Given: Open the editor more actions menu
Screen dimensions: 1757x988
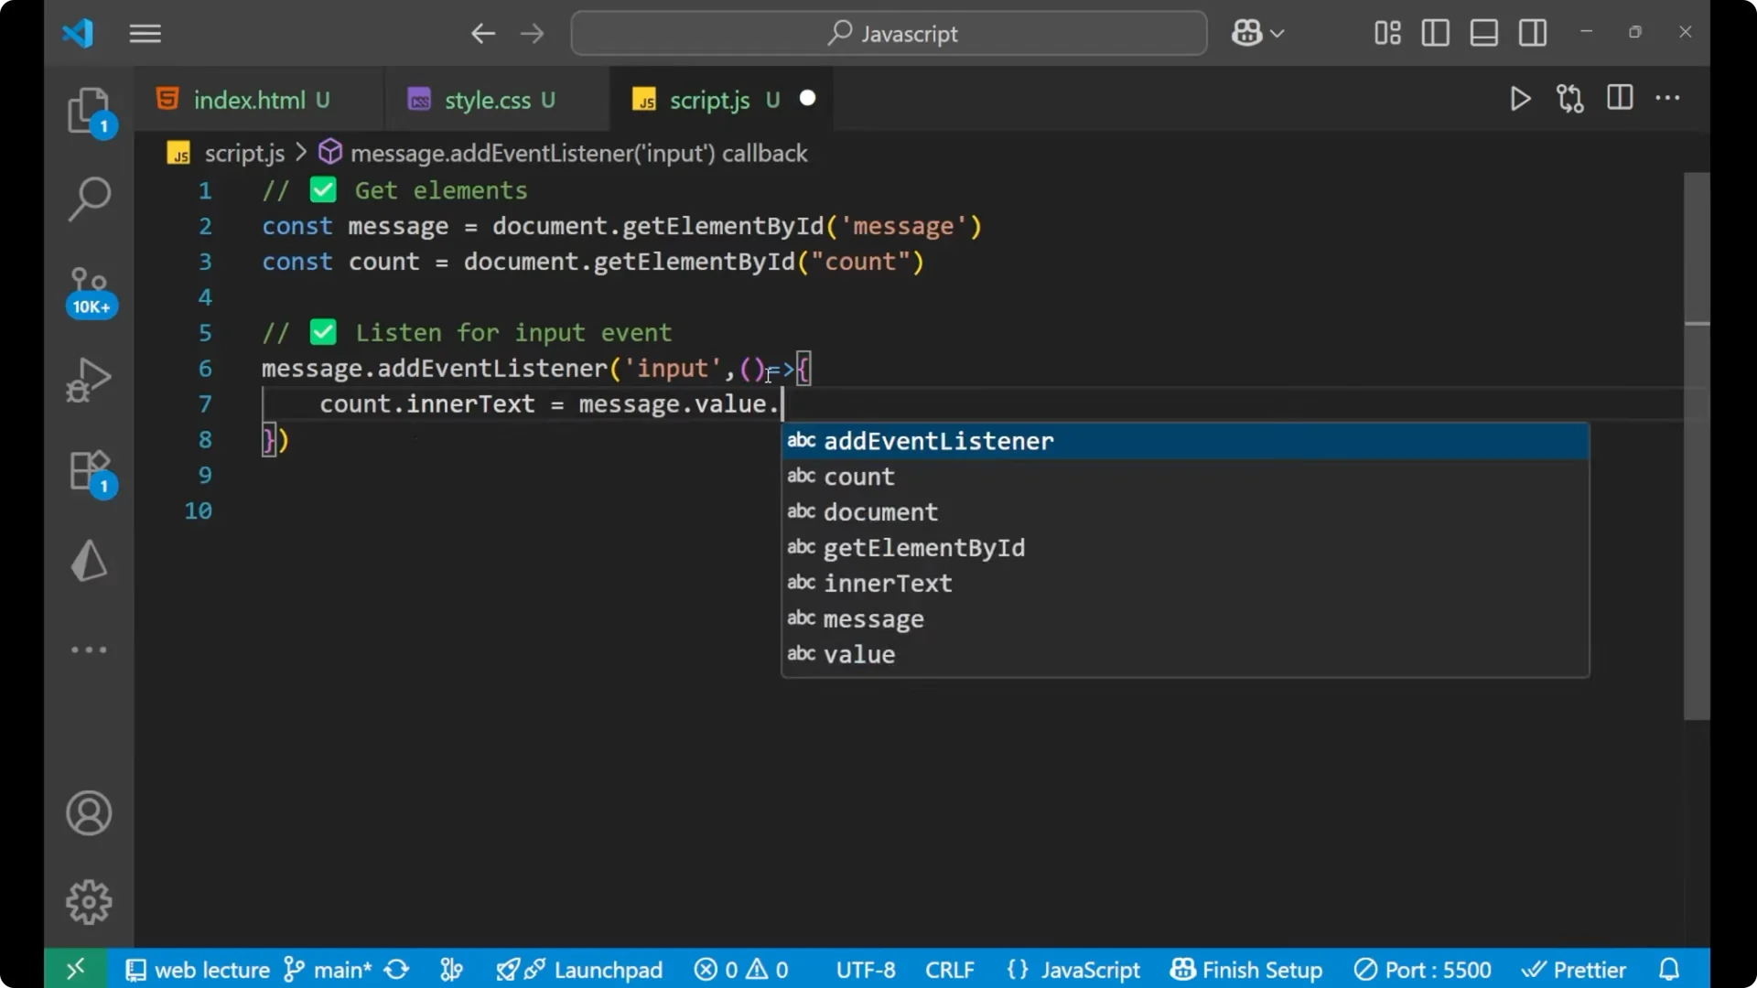Looking at the screenshot, I should click(x=1669, y=99).
